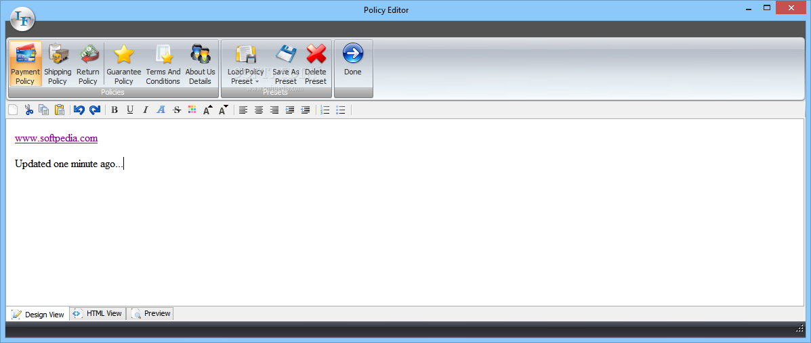Create a new blank document
This screenshot has height=343, width=811.
coord(13,110)
